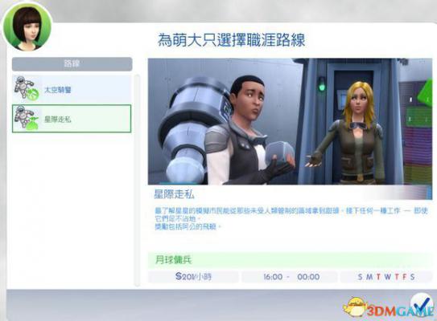Click the 路線 list header
This screenshot has height=321, width=437.
72,64
